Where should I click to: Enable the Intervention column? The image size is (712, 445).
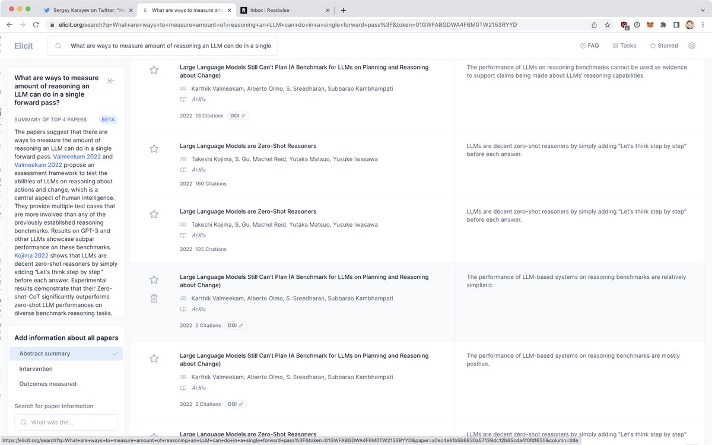pyautogui.click(x=36, y=369)
